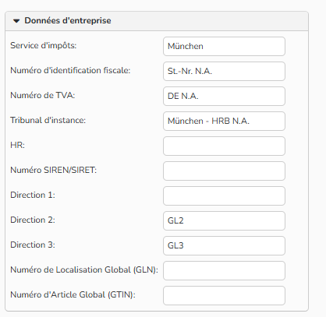The height and width of the screenshot is (317, 326).
Task: Select the Numéro de TVA input box
Action: click(224, 96)
